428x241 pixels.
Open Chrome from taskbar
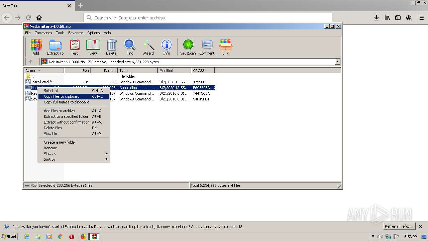pyautogui.click(x=61, y=237)
